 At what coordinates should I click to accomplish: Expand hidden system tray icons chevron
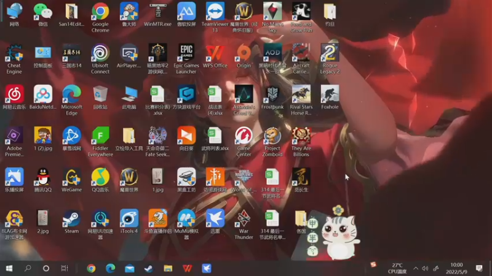coord(416,268)
